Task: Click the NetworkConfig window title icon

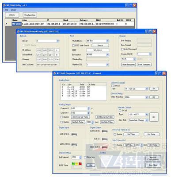Action: coord(19,31)
